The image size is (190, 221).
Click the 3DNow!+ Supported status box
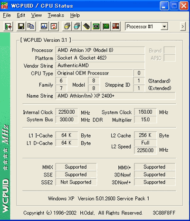click(155, 182)
